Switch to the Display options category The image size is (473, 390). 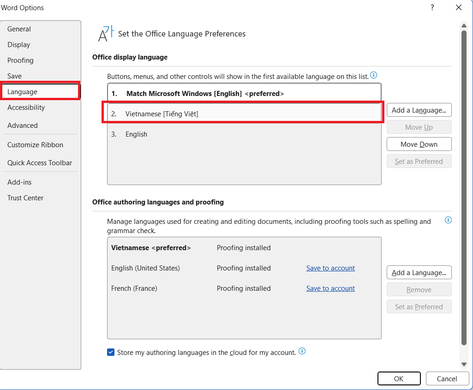[x=41, y=45]
